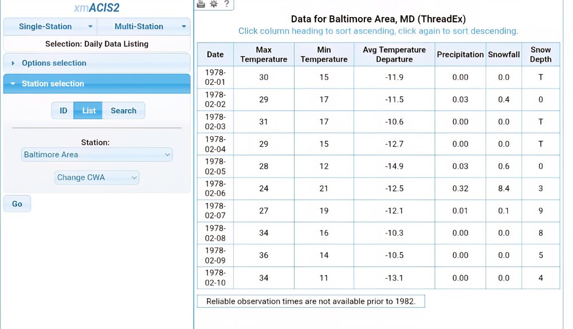Click the 8.4 snowfall cell for 1978-02-06
Image resolution: width=573 pixels, height=329 pixels.
point(504,188)
